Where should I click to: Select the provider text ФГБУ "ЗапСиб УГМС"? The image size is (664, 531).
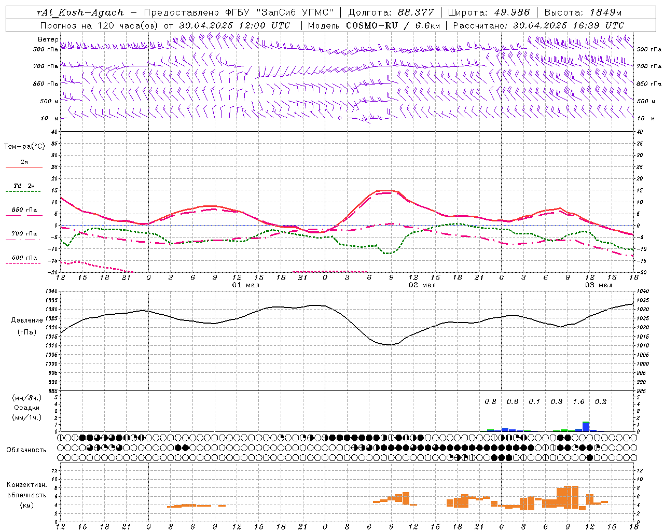pyautogui.click(x=280, y=12)
